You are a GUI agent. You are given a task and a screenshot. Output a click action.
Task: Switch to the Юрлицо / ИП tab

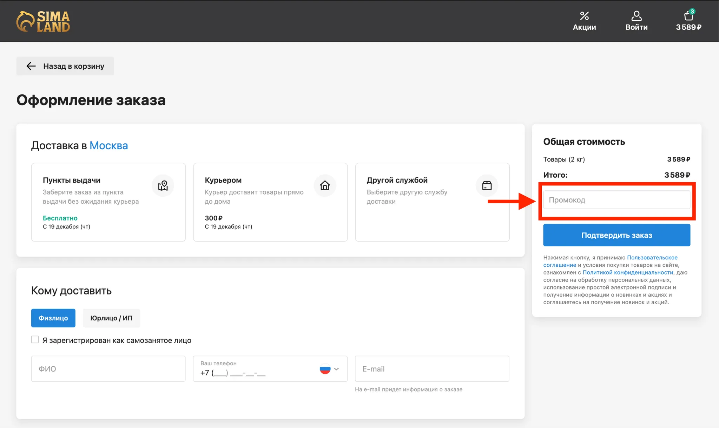pyautogui.click(x=111, y=318)
